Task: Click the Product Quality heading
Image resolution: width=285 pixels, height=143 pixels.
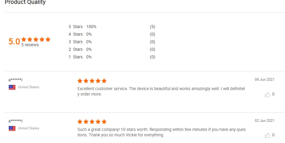Action: (25, 2)
